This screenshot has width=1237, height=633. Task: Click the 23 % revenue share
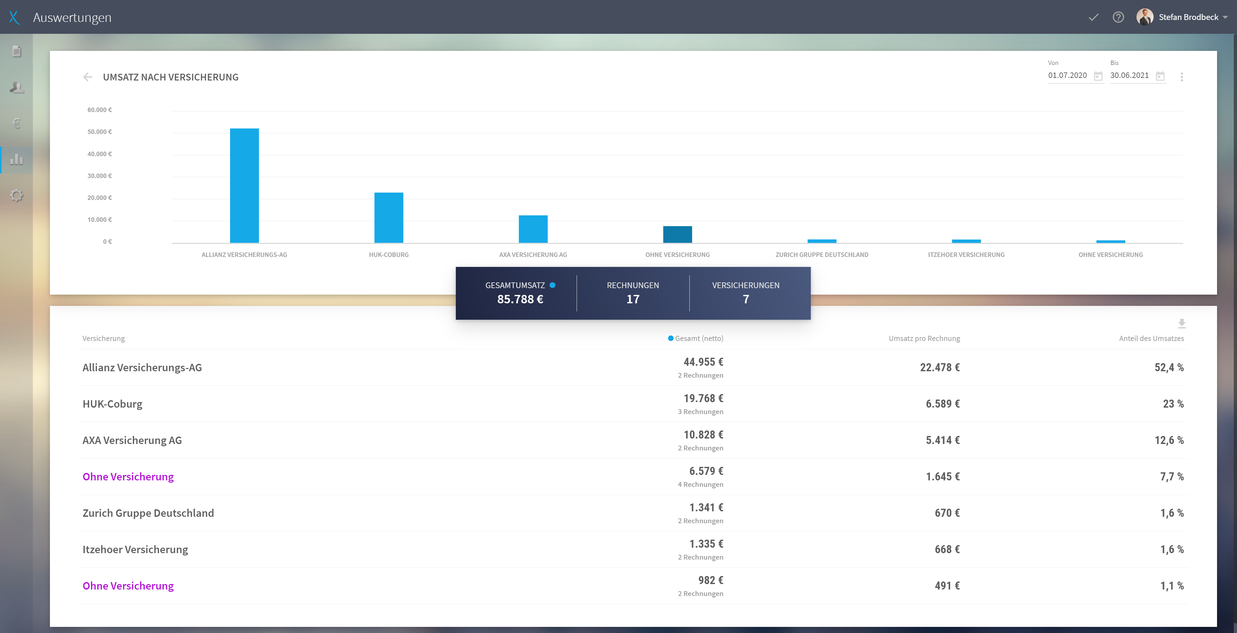coord(1173,404)
